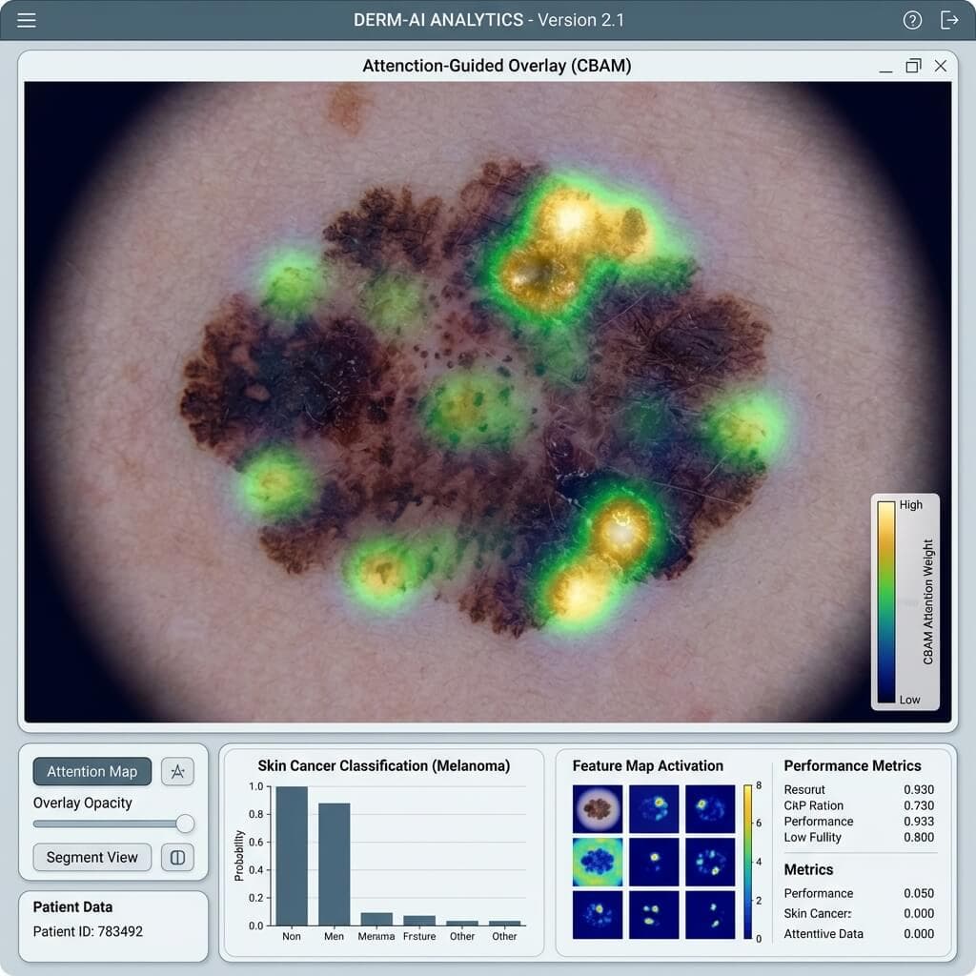Image resolution: width=976 pixels, height=976 pixels.
Task: Toggle split-view icon beside Segment View
Action: coord(177,858)
